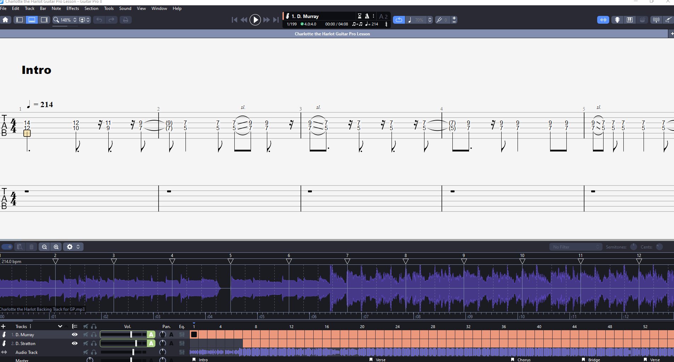The image size is (674, 362).
Task: Show the guitar fretboard view
Action: click(617, 20)
